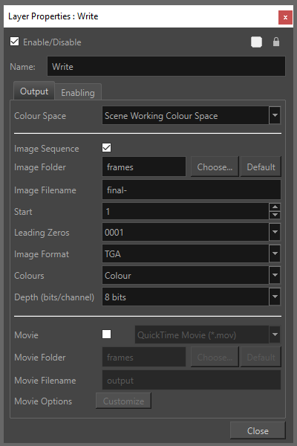Click Default button for Image Folder

(261, 167)
